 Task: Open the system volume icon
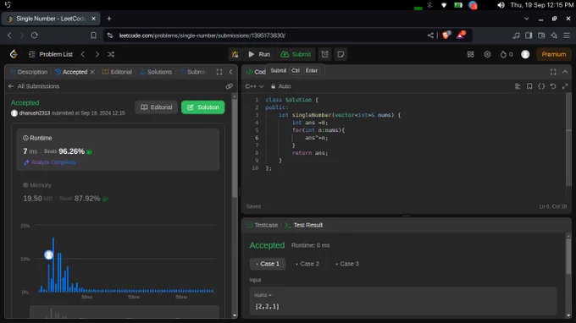[501, 5]
